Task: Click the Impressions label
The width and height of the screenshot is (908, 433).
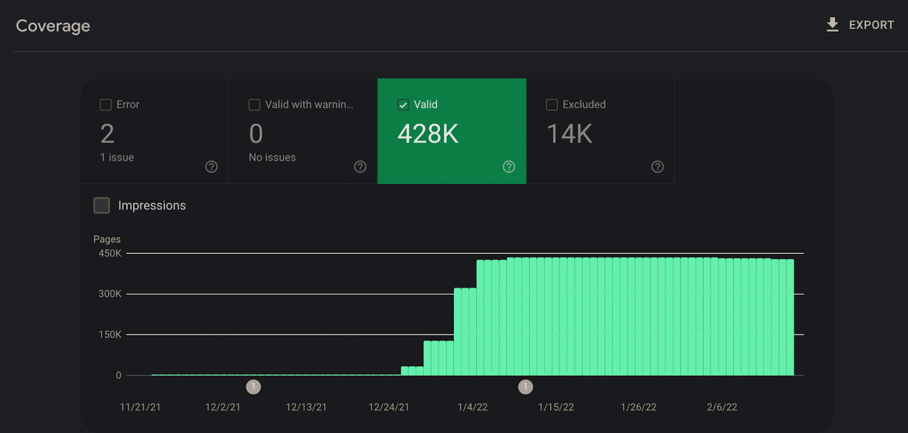Action: point(152,206)
